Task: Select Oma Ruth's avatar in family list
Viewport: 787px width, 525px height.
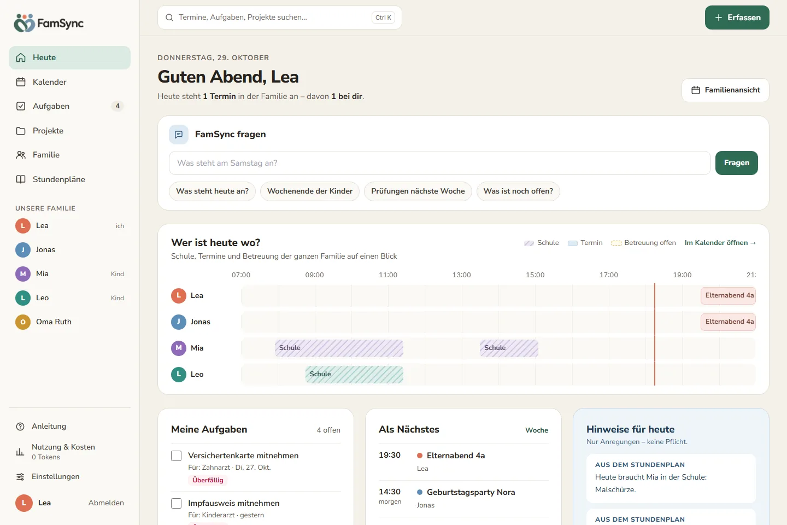Action: [23, 322]
